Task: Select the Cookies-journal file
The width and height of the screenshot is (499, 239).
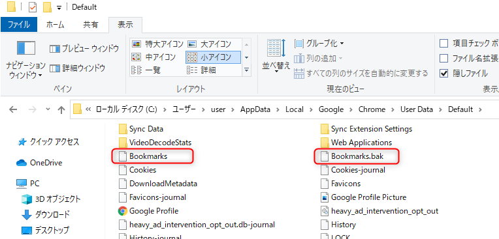Action: 353,170
